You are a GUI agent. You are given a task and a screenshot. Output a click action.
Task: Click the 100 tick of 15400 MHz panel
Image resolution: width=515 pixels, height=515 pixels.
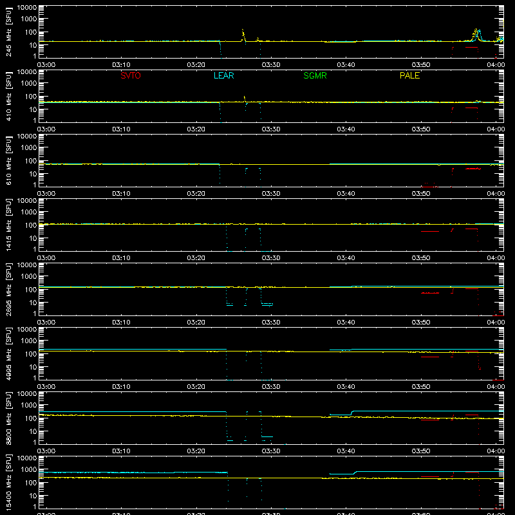point(31,483)
